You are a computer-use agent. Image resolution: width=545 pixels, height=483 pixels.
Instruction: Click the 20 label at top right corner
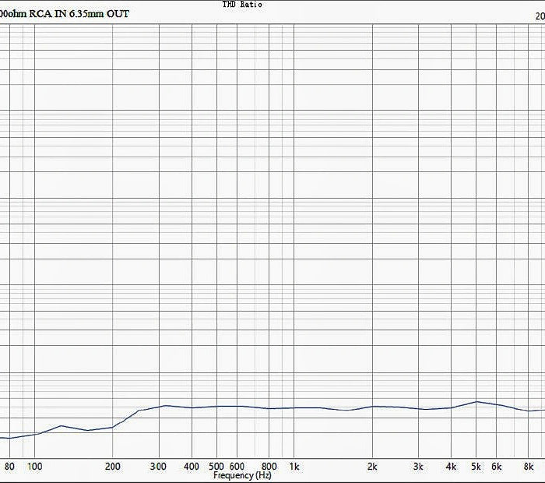click(540, 15)
